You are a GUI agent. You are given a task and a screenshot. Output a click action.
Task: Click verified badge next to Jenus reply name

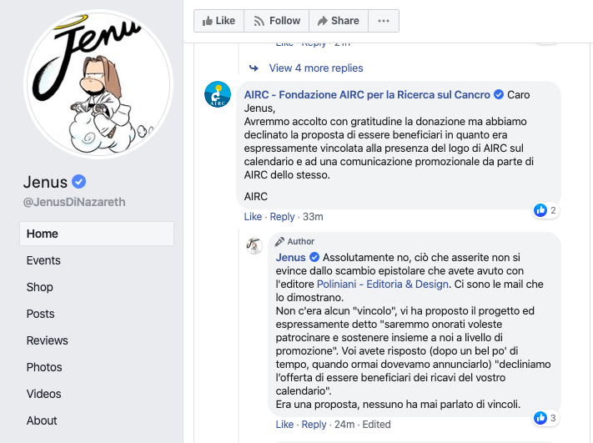(x=314, y=257)
